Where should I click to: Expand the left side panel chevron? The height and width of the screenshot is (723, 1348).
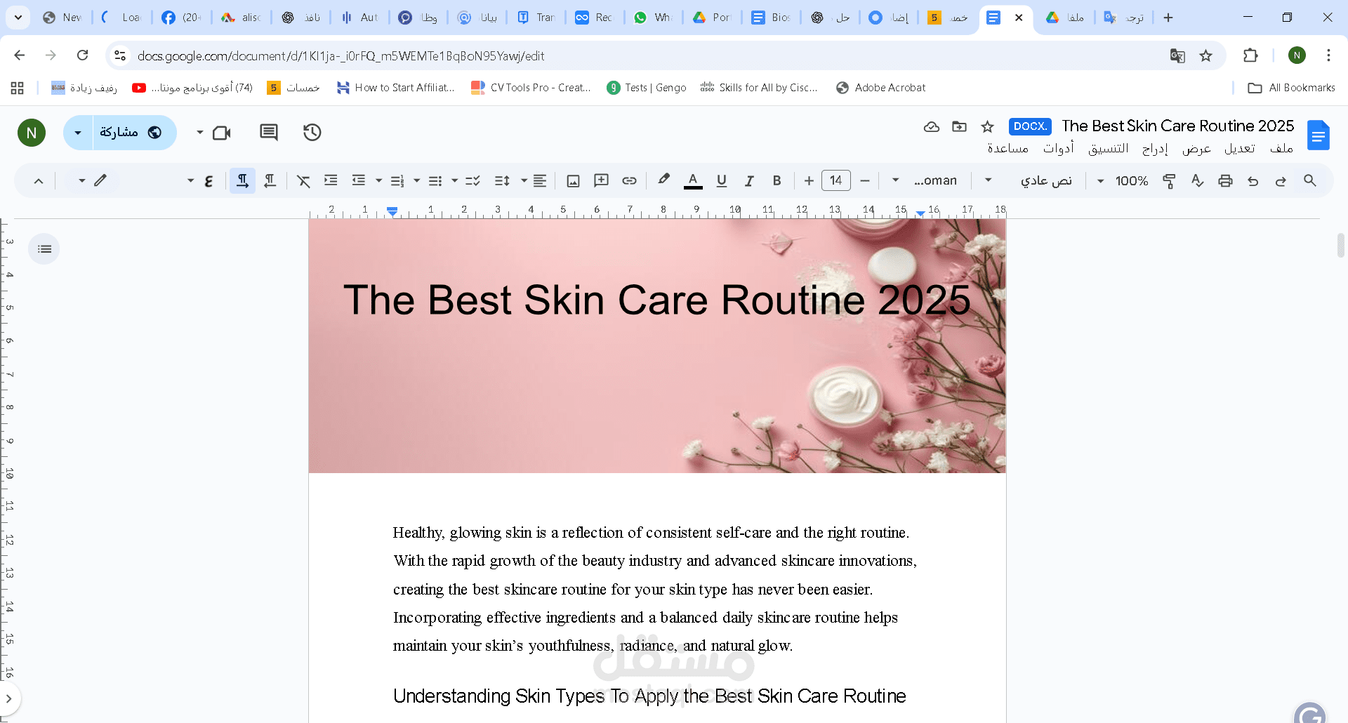9,699
